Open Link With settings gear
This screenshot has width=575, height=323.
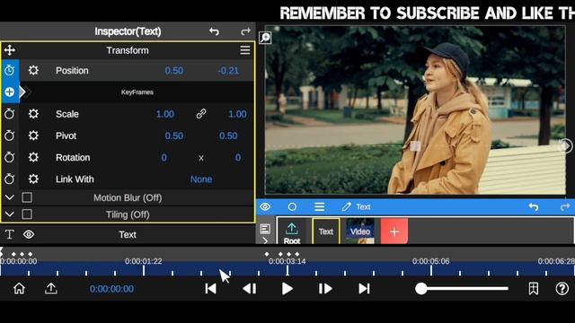click(x=33, y=179)
